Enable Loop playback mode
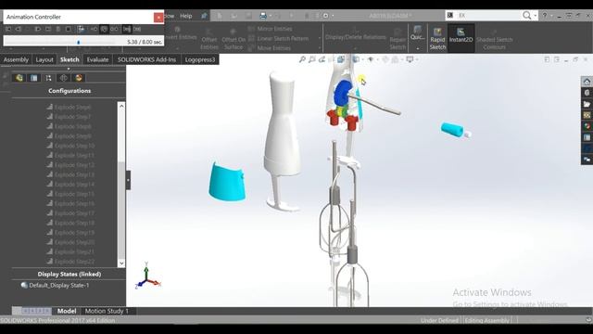Image resolution: width=593 pixels, height=334 pixels. (104, 29)
